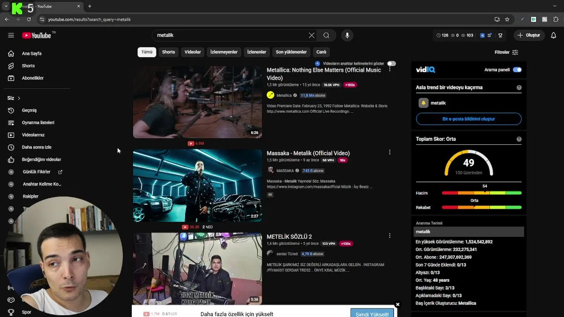Select the Canlı filter chip
This screenshot has width=564, height=317.
pyautogui.click(x=321, y=52)
